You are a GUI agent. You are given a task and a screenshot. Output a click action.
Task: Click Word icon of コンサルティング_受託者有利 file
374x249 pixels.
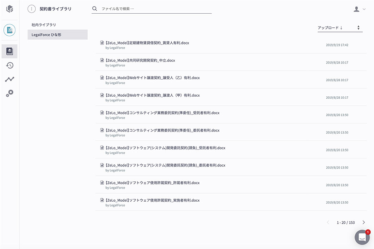(102, 113)
